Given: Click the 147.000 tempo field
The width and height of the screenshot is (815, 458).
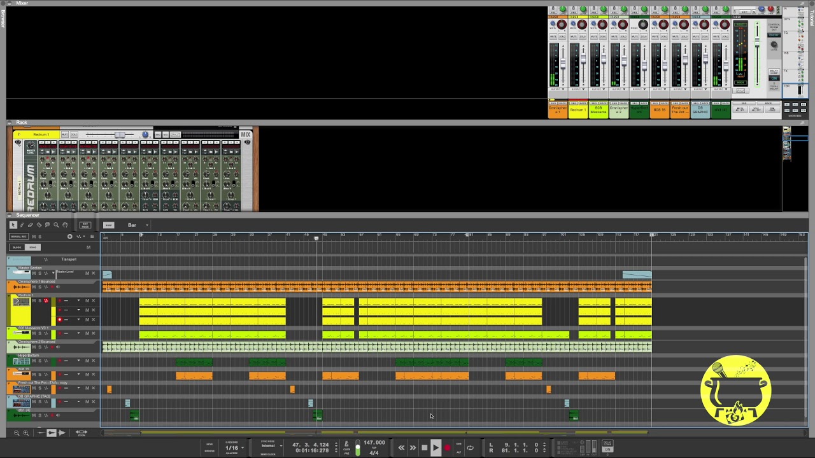Looking at the screenshot, I should 374,443.
